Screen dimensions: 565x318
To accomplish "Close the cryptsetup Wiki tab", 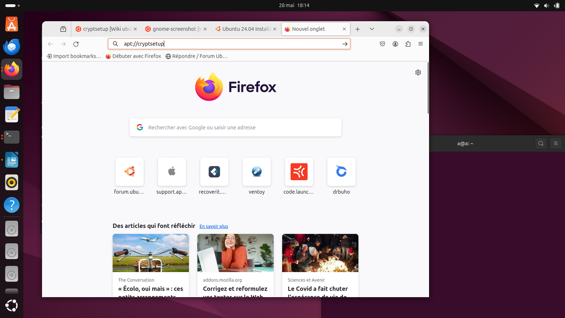I will click(135, 29).
